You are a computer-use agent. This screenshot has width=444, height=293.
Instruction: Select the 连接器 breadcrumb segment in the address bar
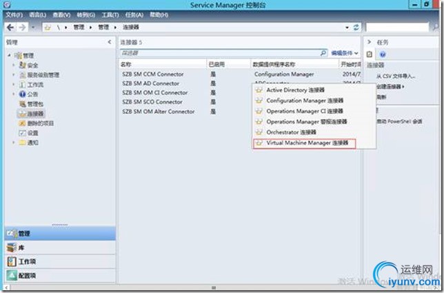(x=131, y=27)
